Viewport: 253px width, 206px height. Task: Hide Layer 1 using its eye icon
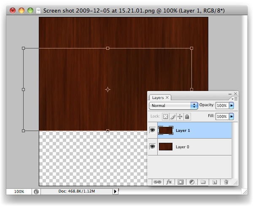tap(153, 131)
